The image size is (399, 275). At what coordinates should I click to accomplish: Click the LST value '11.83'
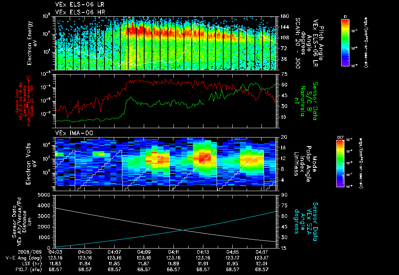[55, 264]
